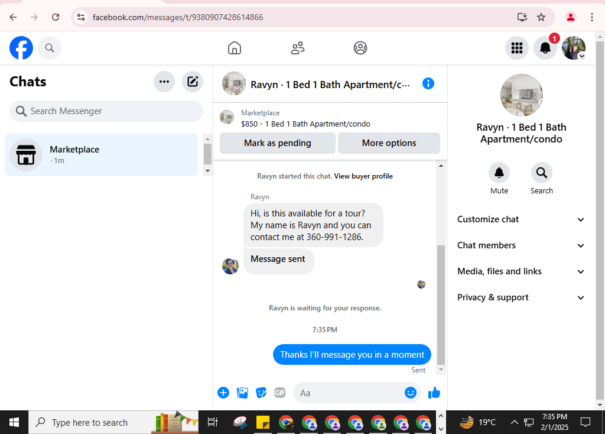The image size is (605, 434).
Task: Click the conversation title Ravyn 1 Bed 1 Bath
Action: click(x=330, y=85)
